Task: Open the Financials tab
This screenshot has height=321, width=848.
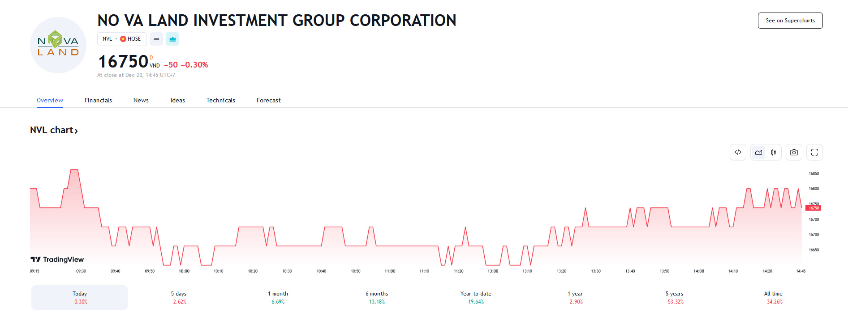Action: (98, 100)
